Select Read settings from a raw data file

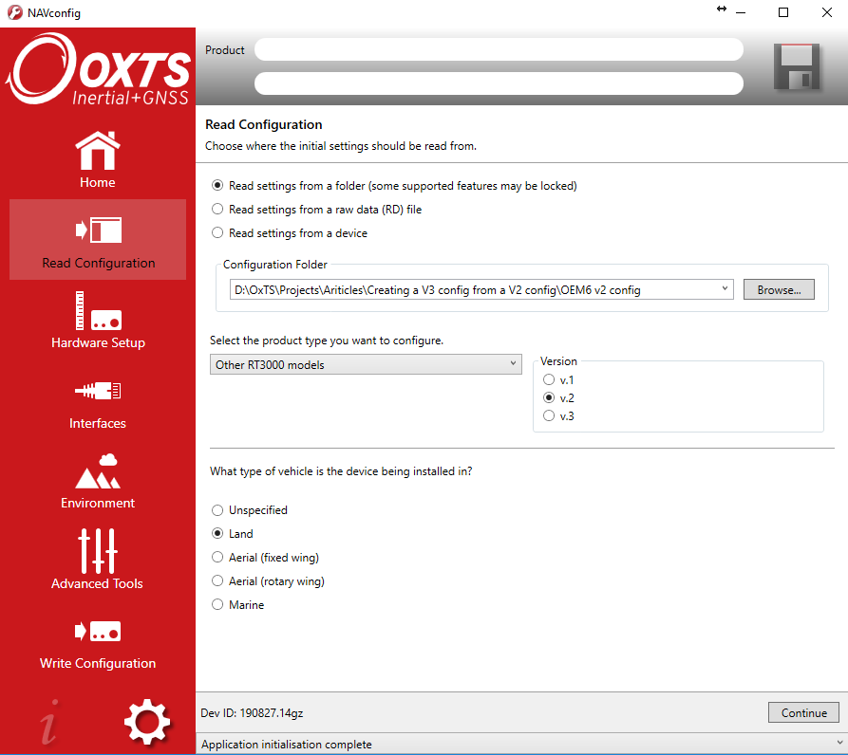[x=217, y=209]
